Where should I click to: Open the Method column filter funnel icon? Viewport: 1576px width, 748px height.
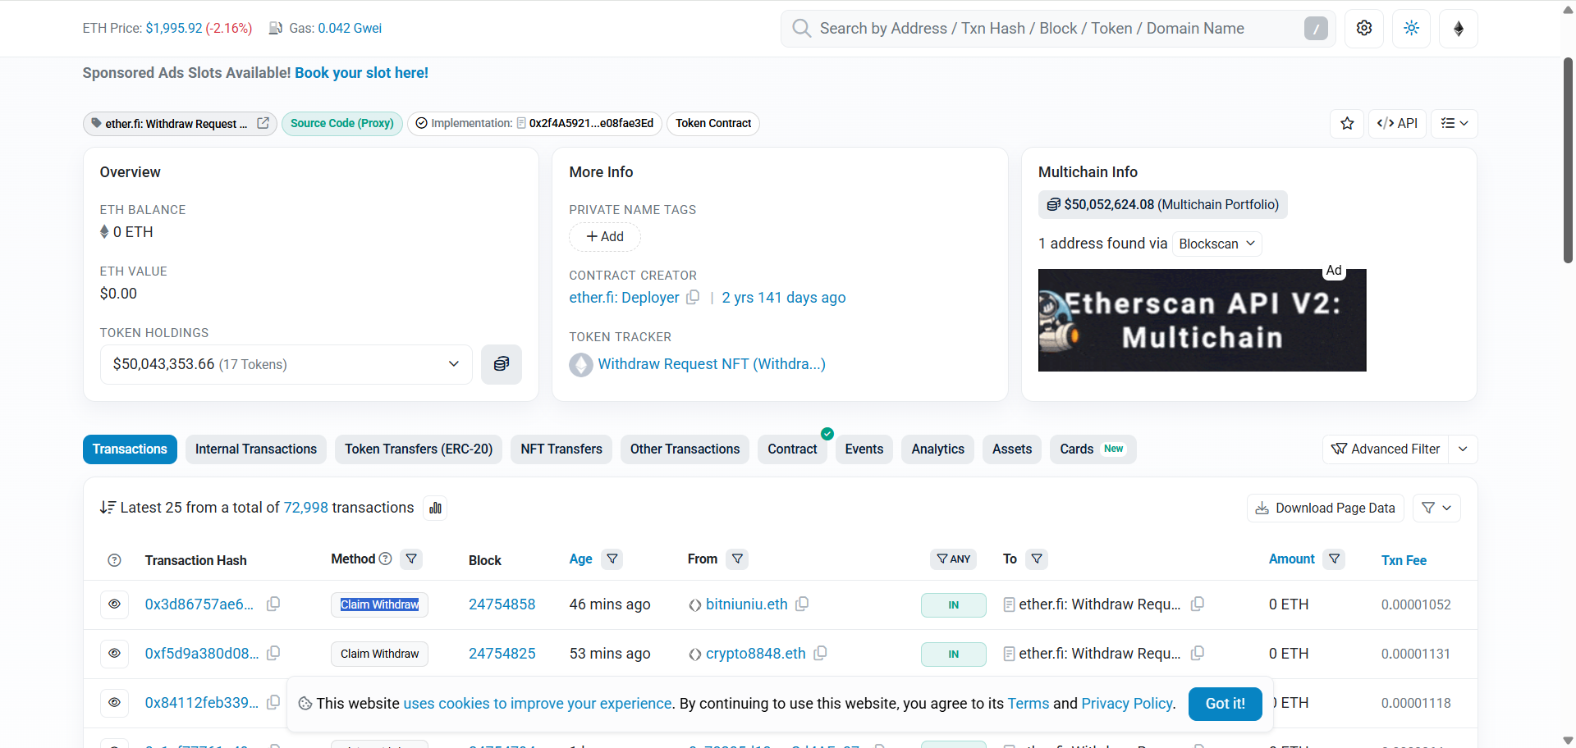pos(411,559)
